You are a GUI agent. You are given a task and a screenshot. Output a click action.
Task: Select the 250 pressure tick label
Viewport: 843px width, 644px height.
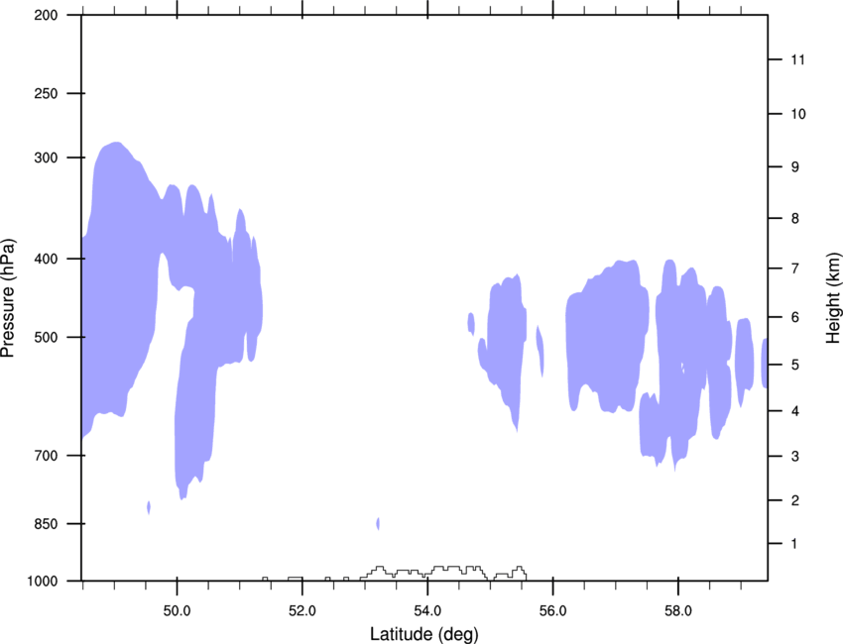click(x=46, y=93)
